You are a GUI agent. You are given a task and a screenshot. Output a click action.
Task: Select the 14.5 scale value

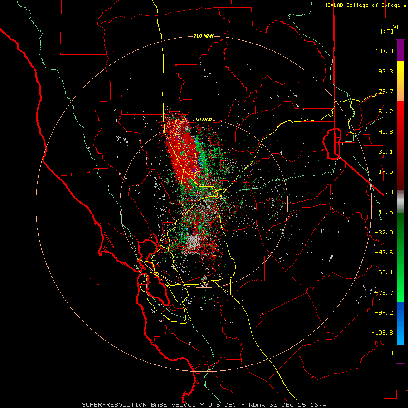pyautogui.click(x=386, y=172)
